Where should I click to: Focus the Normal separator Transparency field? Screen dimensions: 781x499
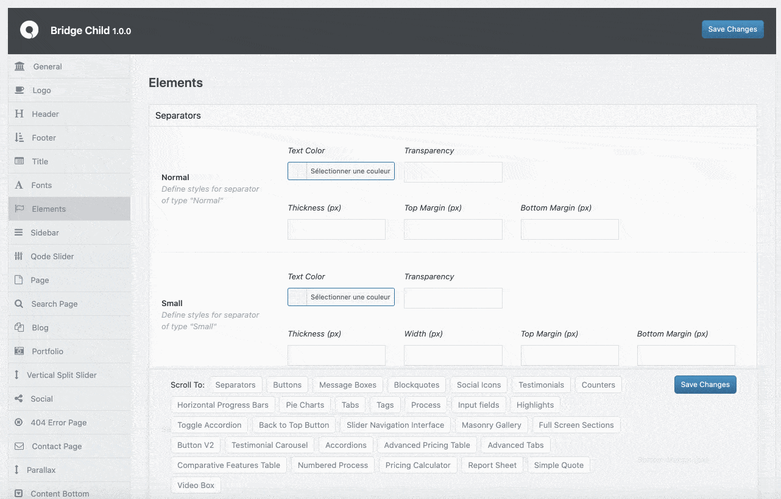tap(453, 172)
